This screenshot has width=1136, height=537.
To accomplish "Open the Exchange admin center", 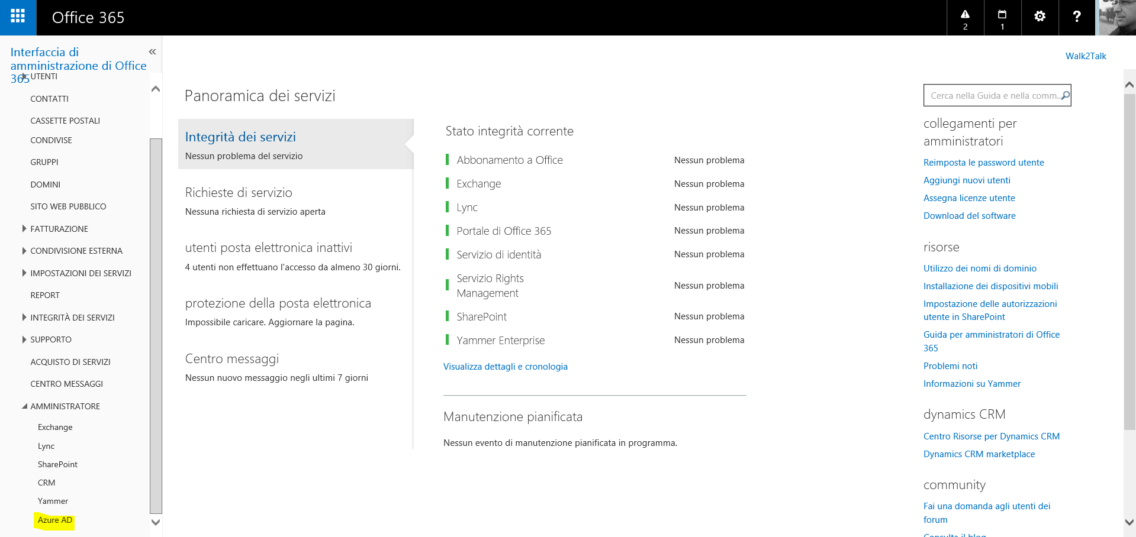I will (x=55, y=427).
